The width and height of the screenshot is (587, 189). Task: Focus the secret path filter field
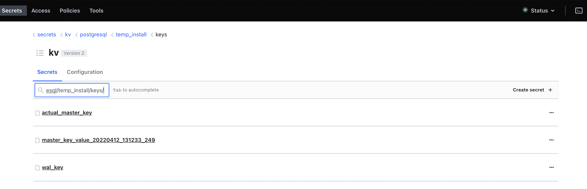[75, 90]
